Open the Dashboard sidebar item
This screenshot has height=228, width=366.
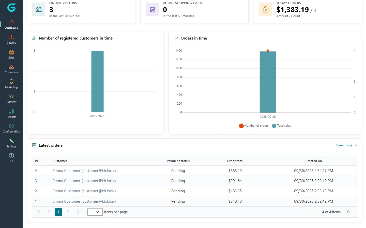click(x=11, y=25)
